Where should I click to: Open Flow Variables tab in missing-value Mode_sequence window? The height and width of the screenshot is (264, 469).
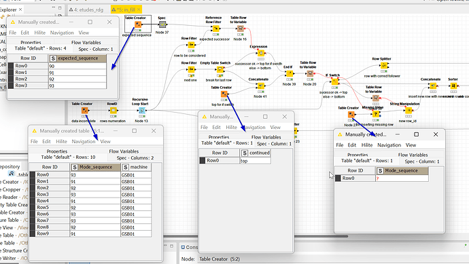tap(413, 155)
